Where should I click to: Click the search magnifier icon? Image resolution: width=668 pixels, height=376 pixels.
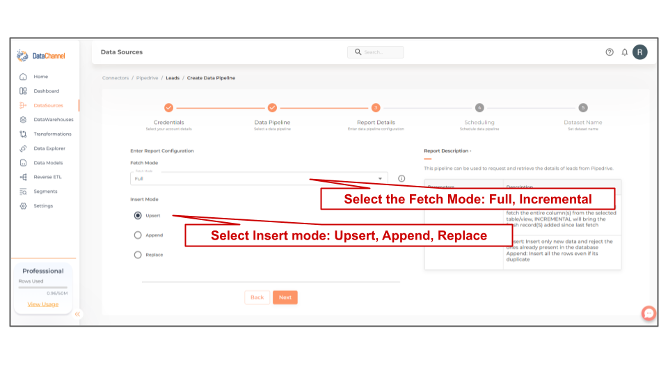pos(358,52)
